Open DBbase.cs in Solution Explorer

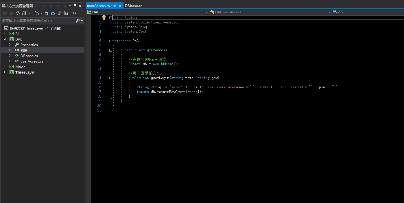(x=29, y=56)
